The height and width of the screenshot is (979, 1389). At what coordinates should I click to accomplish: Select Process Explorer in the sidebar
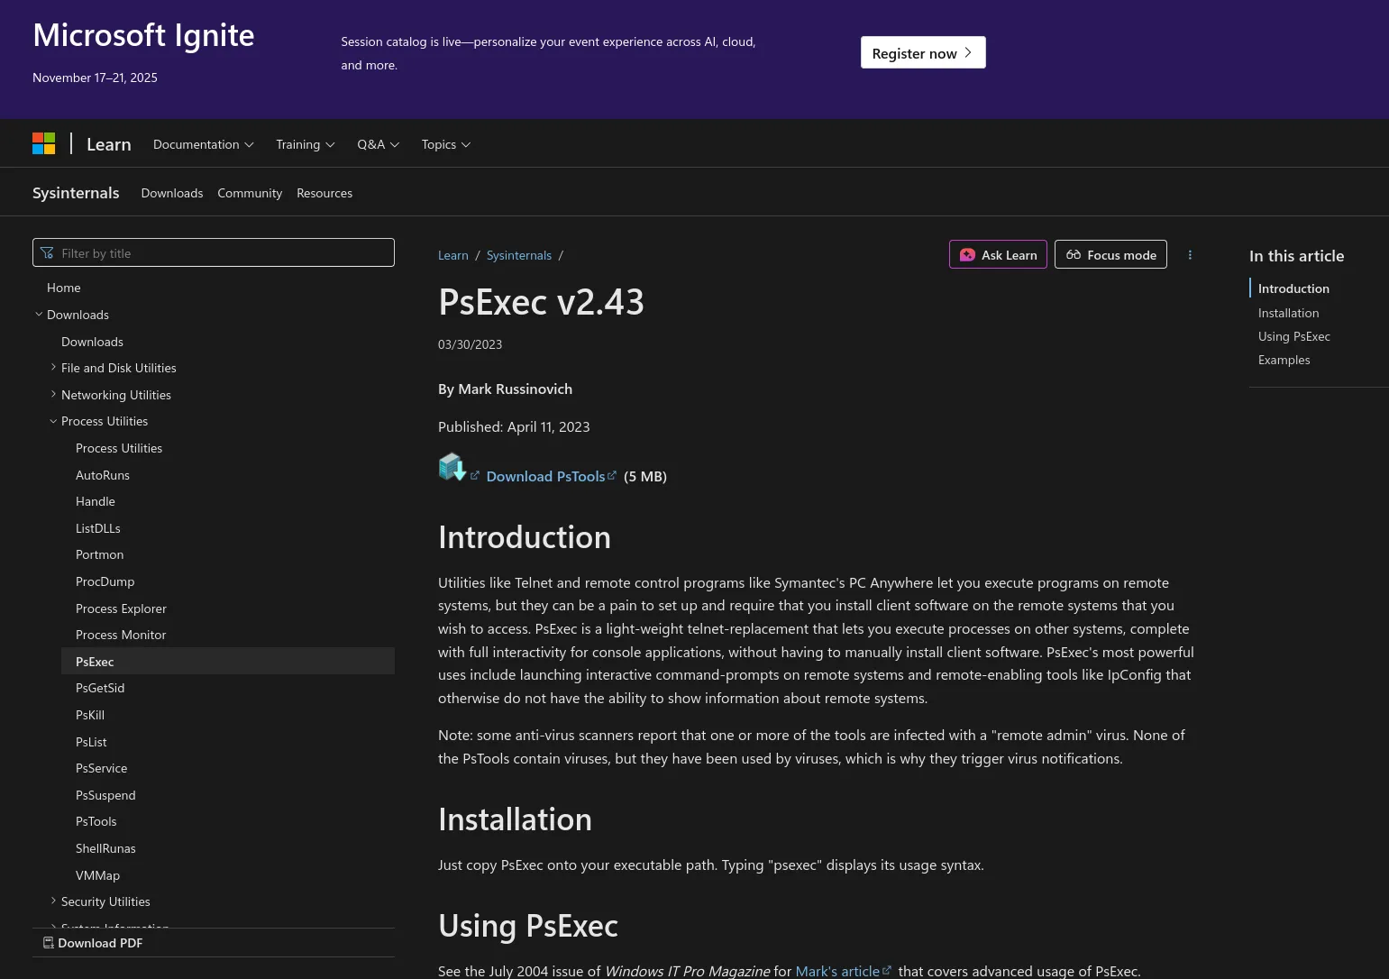pyautogui.click(x=121, y=608)
